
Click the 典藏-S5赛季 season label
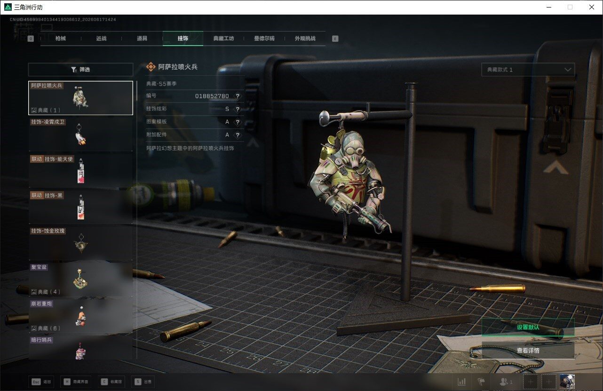tap(161, 84)
